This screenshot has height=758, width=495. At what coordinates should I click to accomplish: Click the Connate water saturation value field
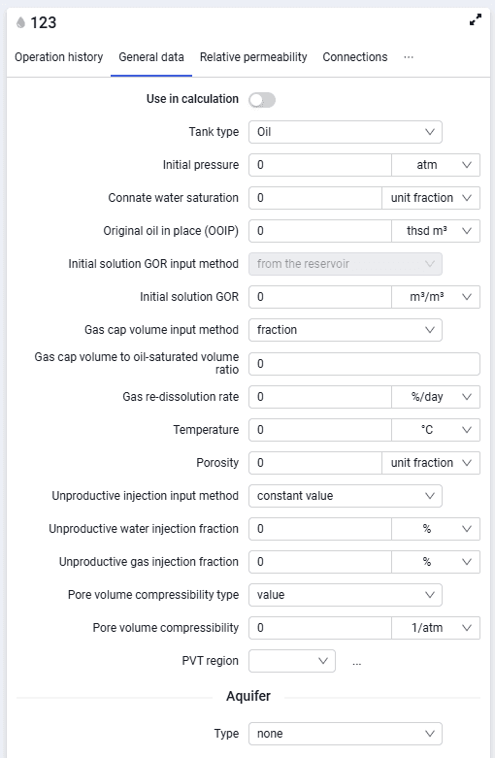pos(315,198)
